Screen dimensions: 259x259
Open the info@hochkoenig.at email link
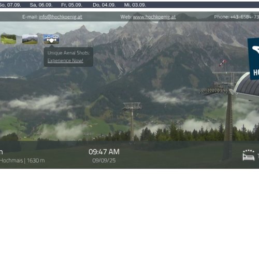[61, 17]
